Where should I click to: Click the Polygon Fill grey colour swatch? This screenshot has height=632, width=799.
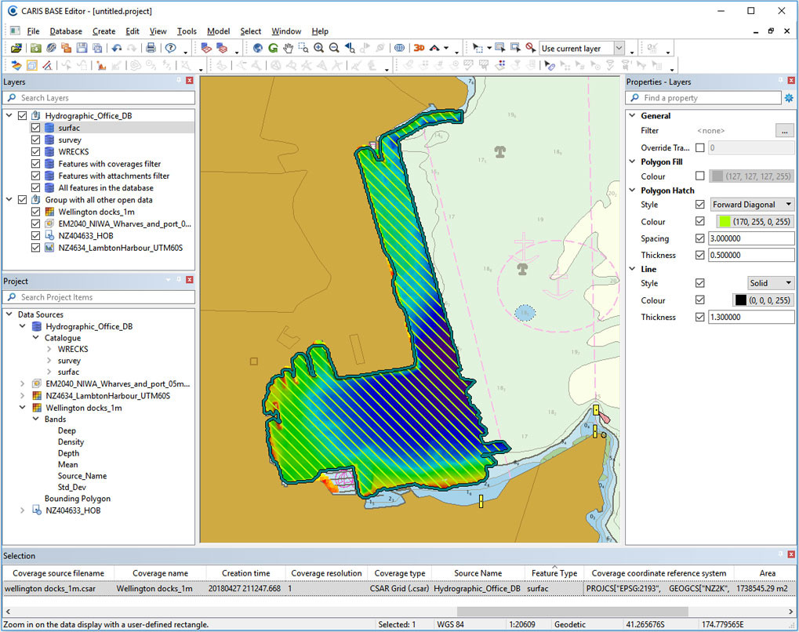(x=717, y=176)
